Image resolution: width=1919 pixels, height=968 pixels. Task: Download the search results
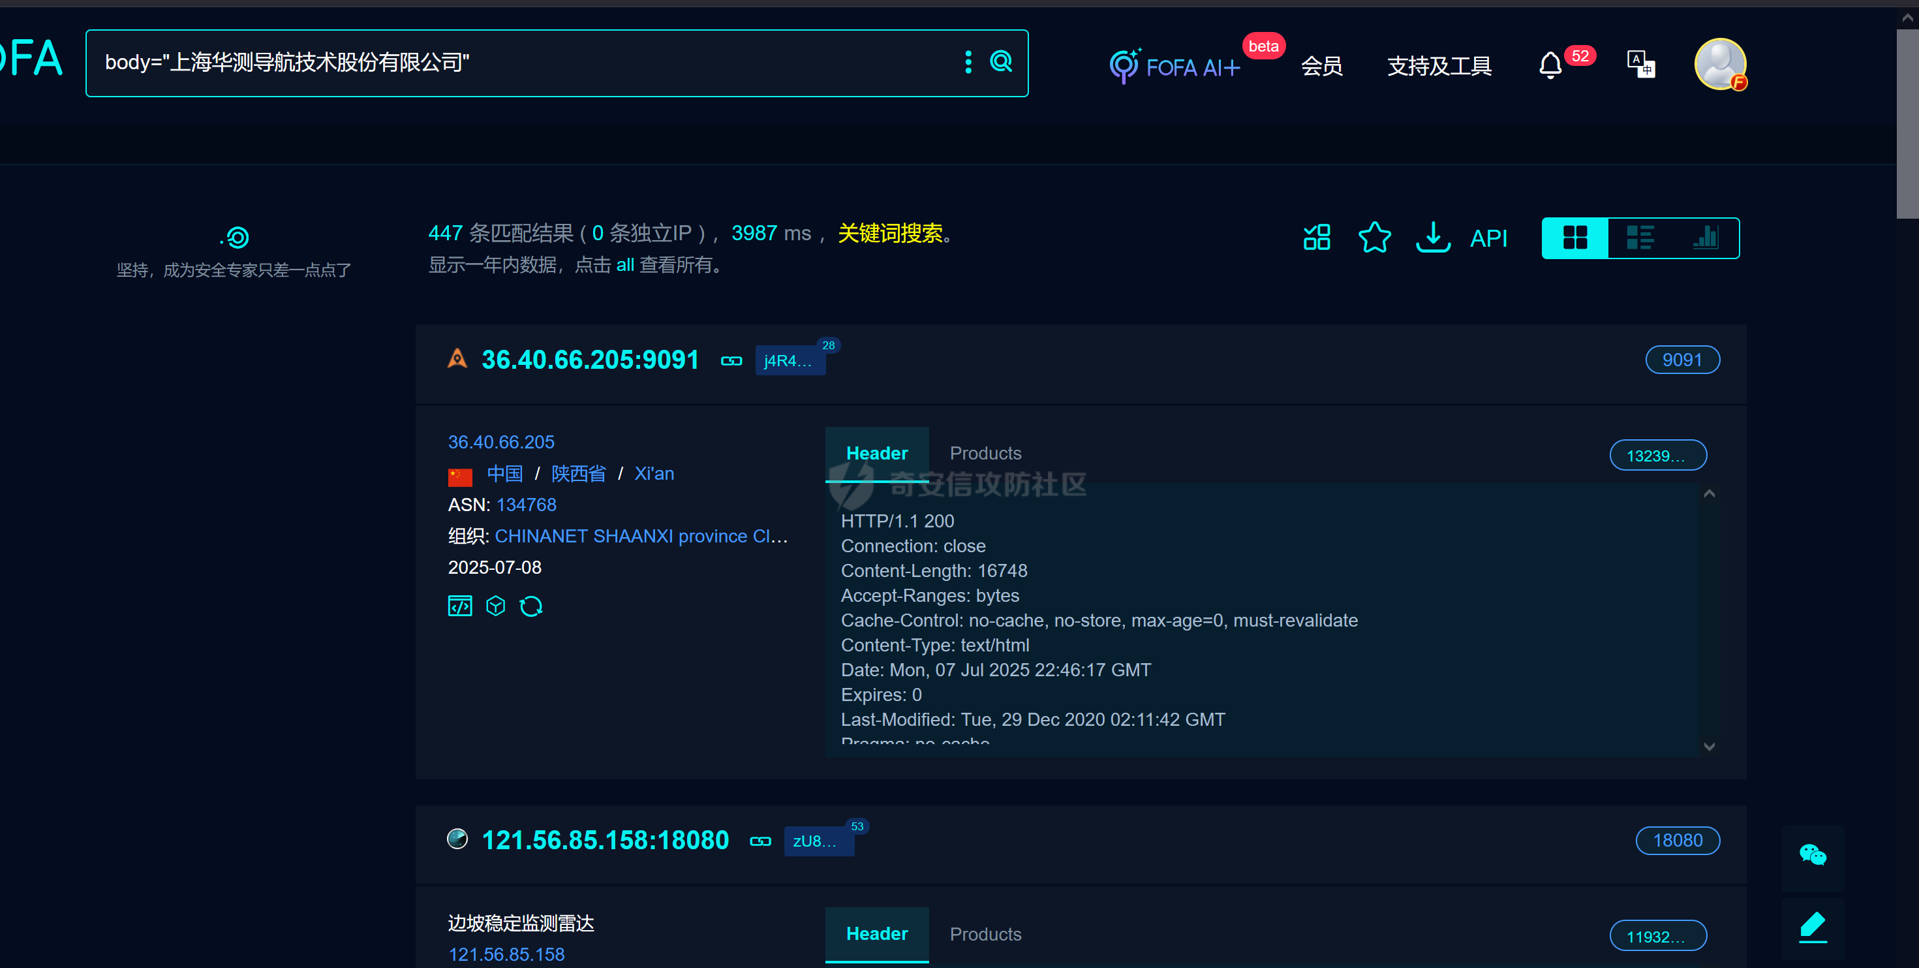1432,238
